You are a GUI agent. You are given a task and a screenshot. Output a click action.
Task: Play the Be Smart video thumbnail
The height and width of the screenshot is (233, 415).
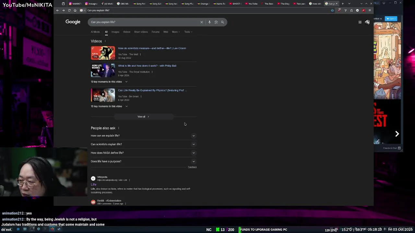click(103, 95)
